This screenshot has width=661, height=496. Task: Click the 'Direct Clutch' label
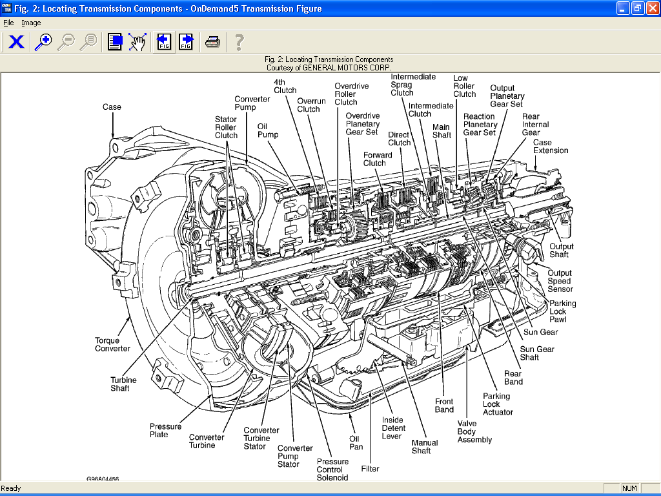click(399, 139)
